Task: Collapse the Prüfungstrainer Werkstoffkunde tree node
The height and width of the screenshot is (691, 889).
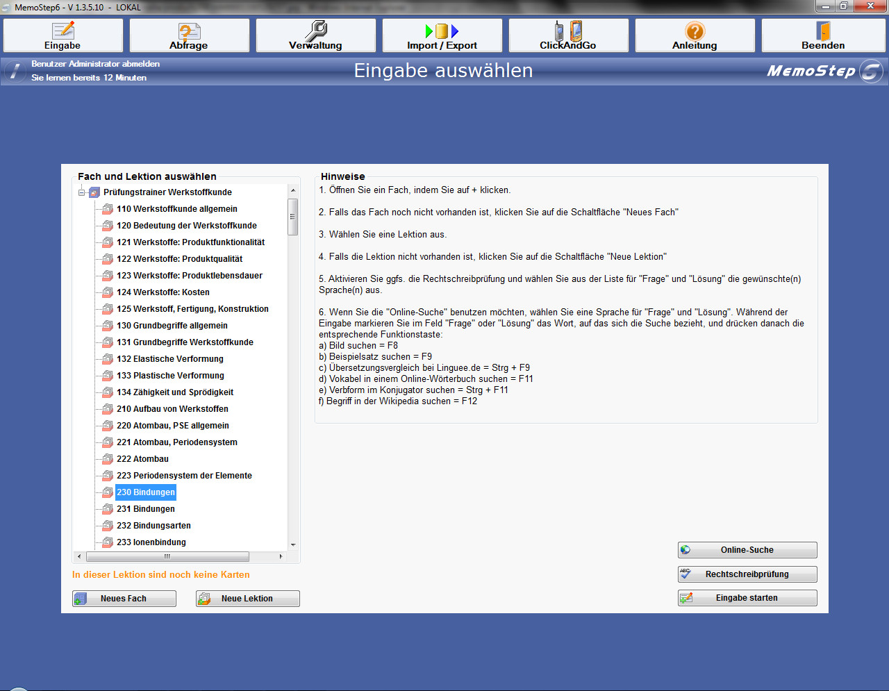Action: click(x=82, y=192)
